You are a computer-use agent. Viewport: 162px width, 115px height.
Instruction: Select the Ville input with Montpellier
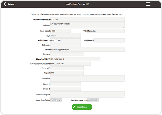[x=106, y=31]
